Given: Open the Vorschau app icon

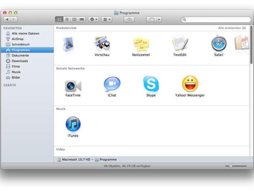Looking at the screenshot, I should 102,44.
